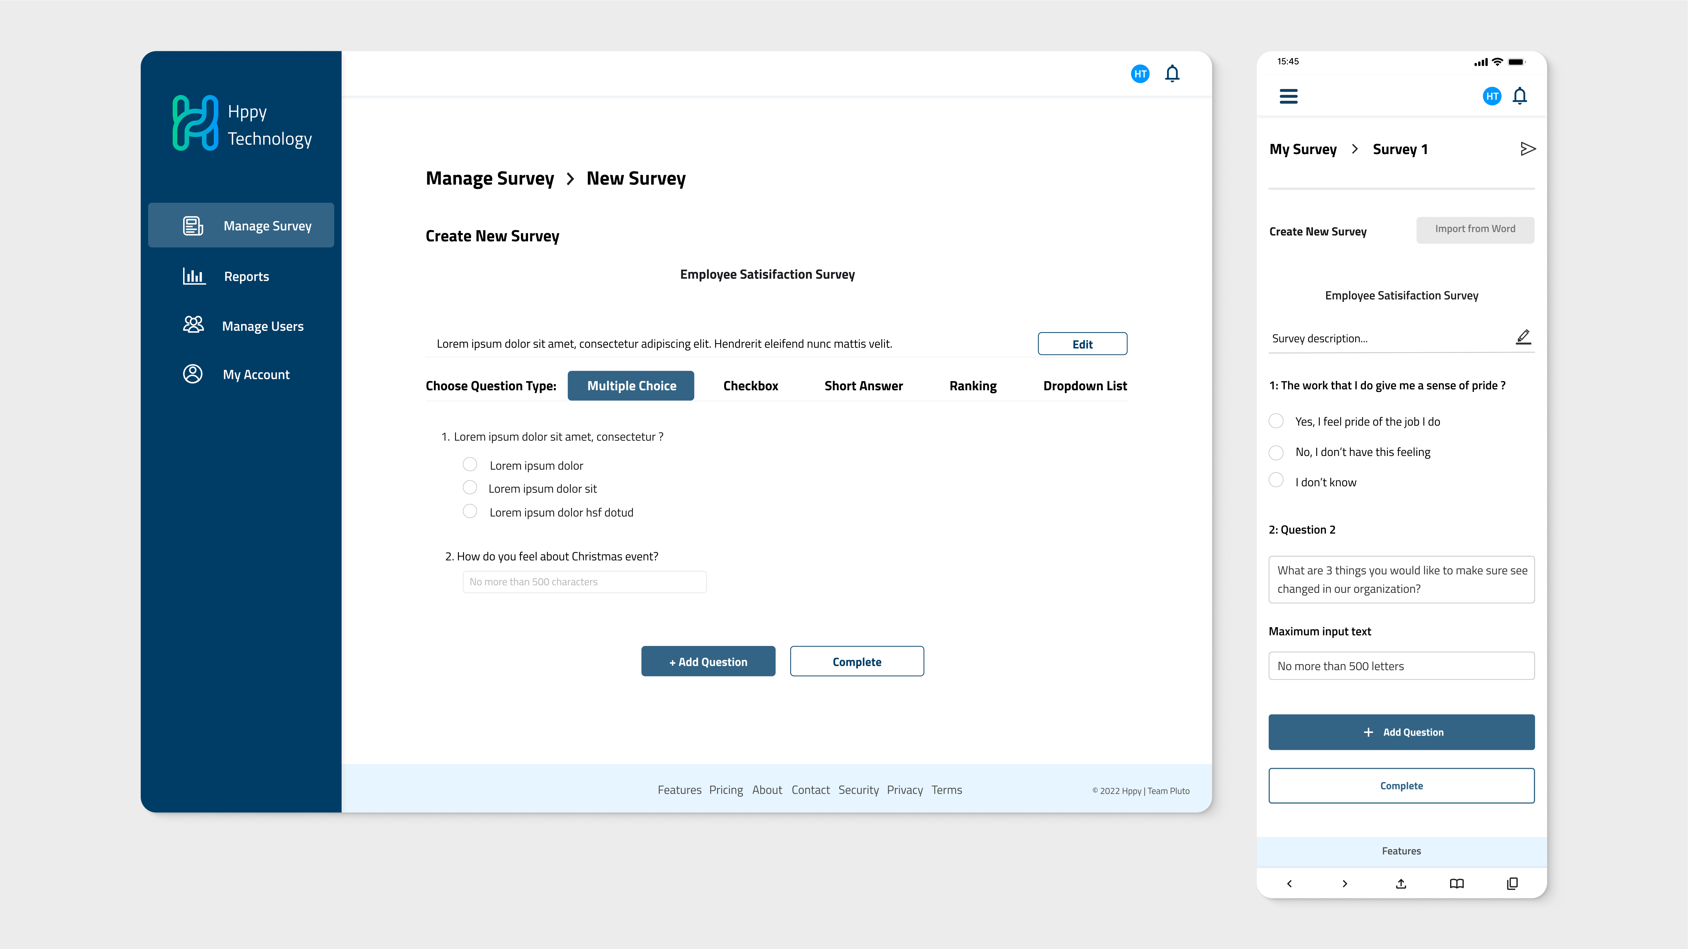Click the Manage Survey newspaper icon
Viewport: 1688px width, 949px height.
click(x=193, y=226)
